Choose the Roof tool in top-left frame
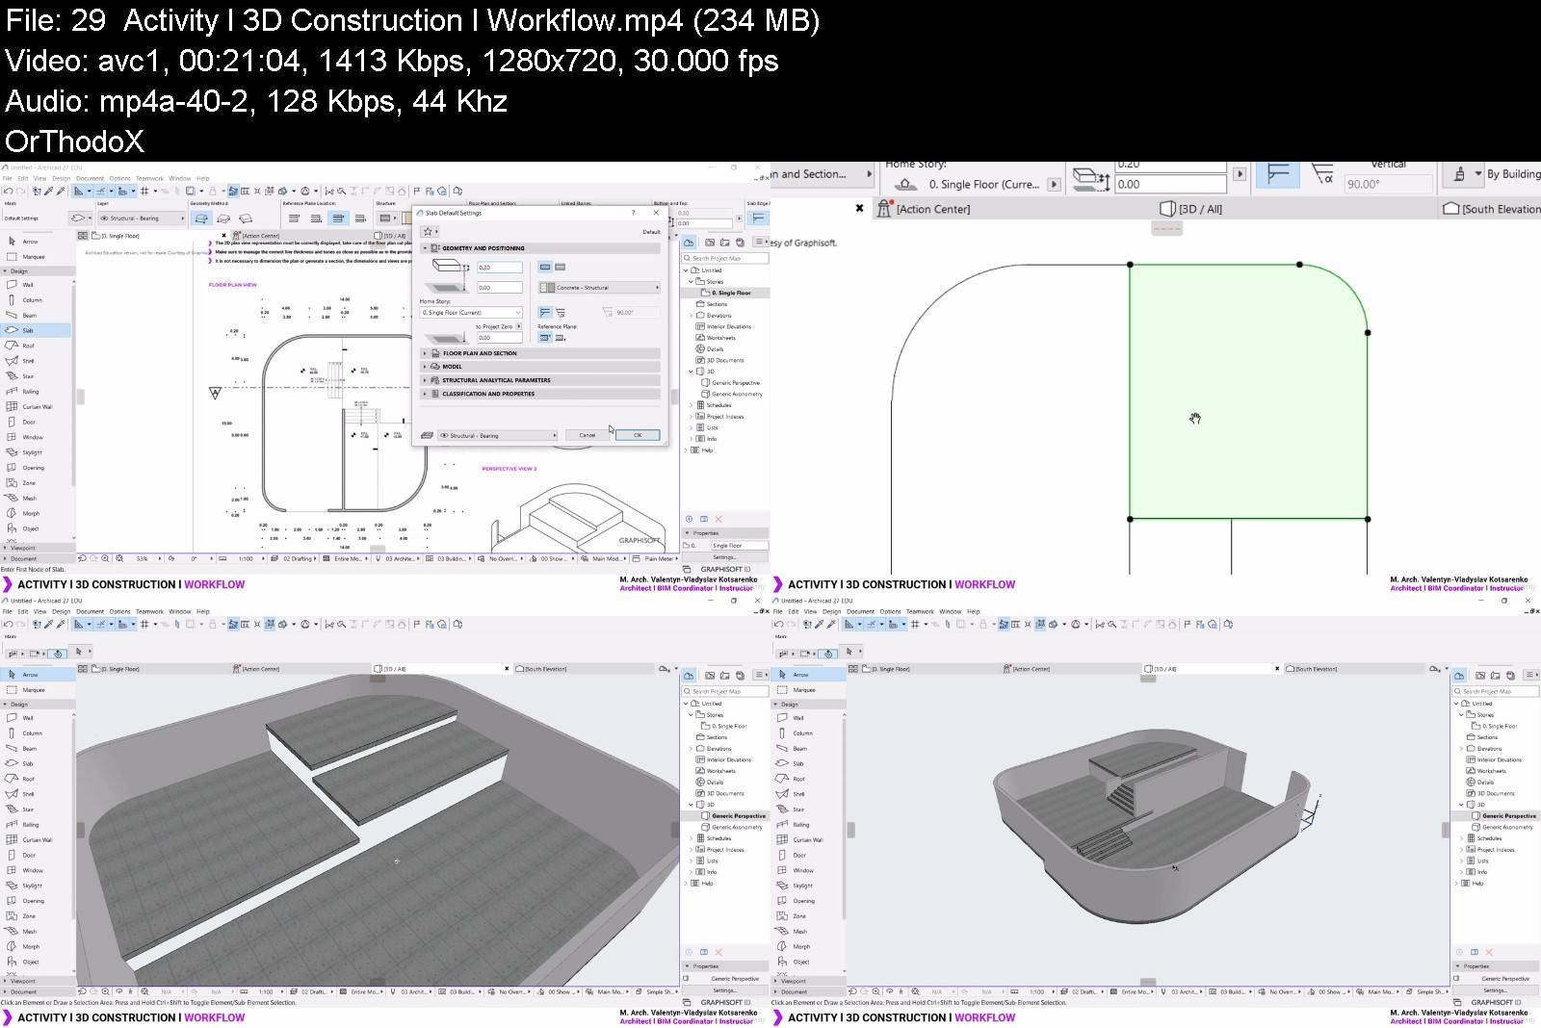The width and height of the screenshot is (1541, 1028). [x=28, y=346]
